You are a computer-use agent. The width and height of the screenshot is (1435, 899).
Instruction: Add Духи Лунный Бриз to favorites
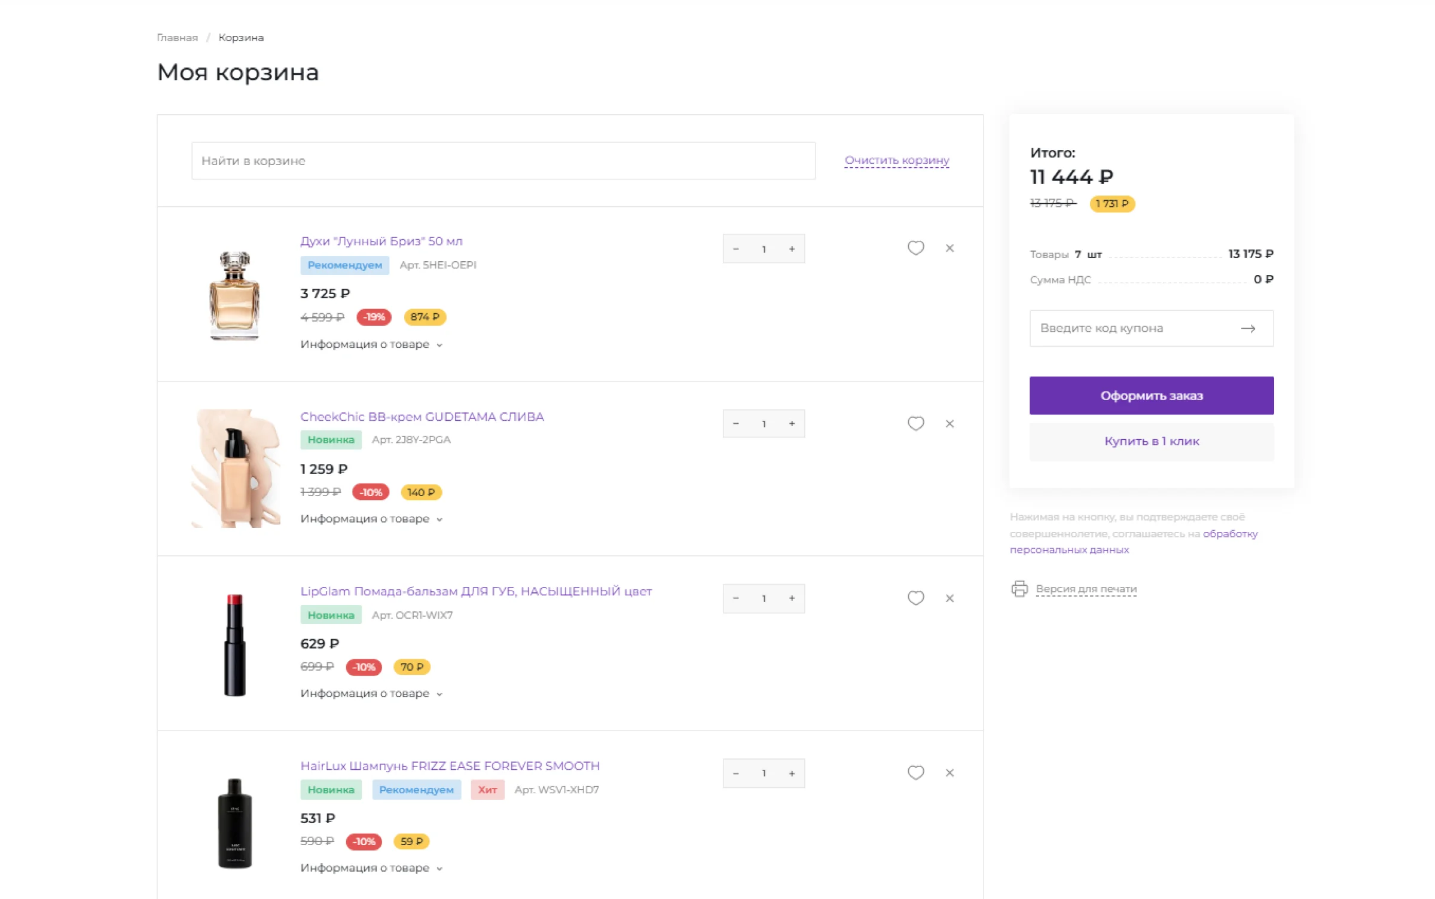(x=915, y=248)
